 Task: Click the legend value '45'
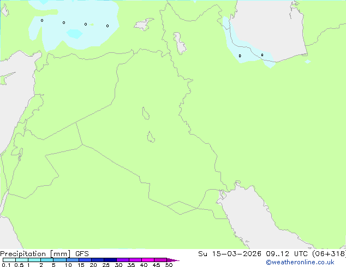click(x=156, y=265)
